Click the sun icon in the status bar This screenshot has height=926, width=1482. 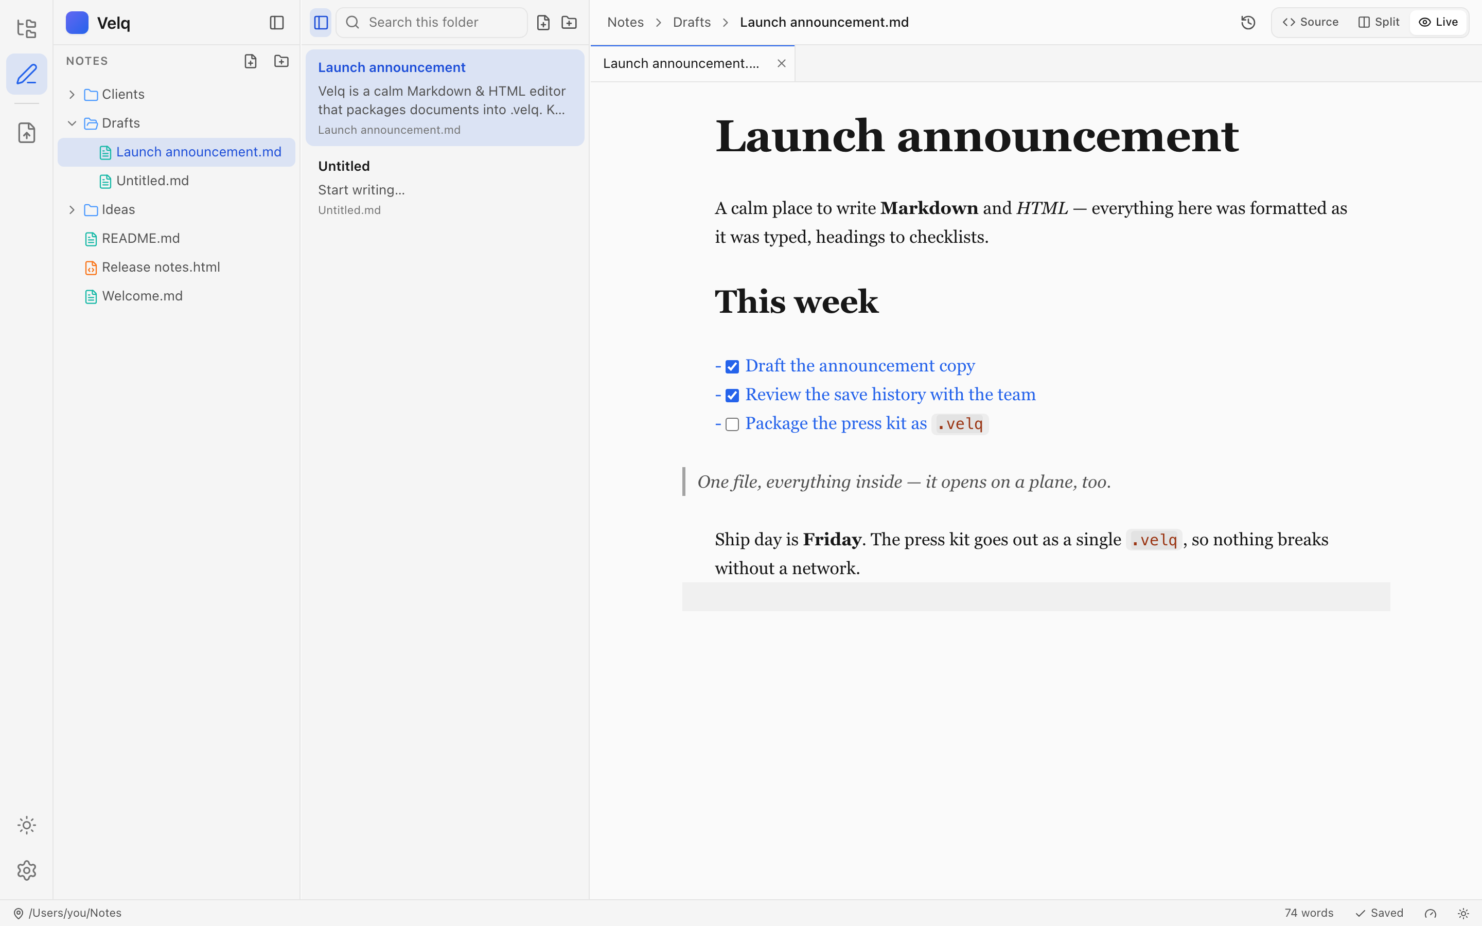(x=1463, y=913)
